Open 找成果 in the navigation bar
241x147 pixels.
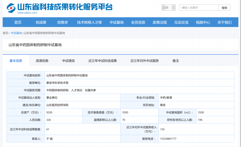pos(41,22)
